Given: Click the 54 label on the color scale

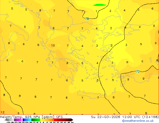Looking at the screenshot, I should coord(72,122).
